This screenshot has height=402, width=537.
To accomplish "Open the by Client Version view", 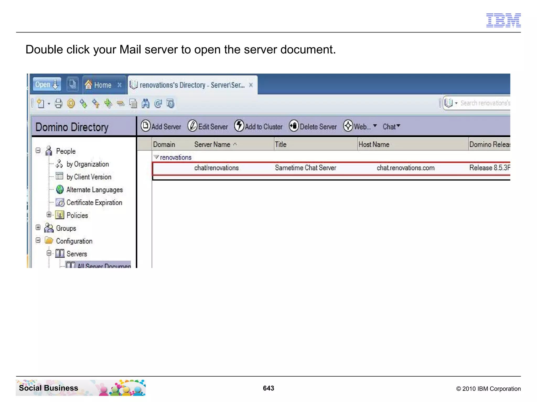I will click(x=89, y=177).
